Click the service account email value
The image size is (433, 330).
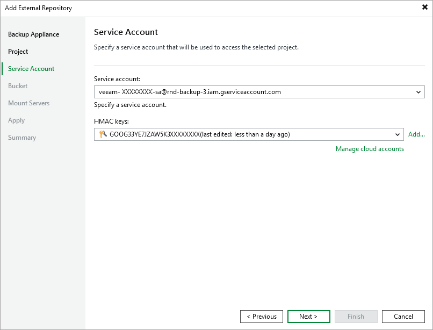pos(190,92)
